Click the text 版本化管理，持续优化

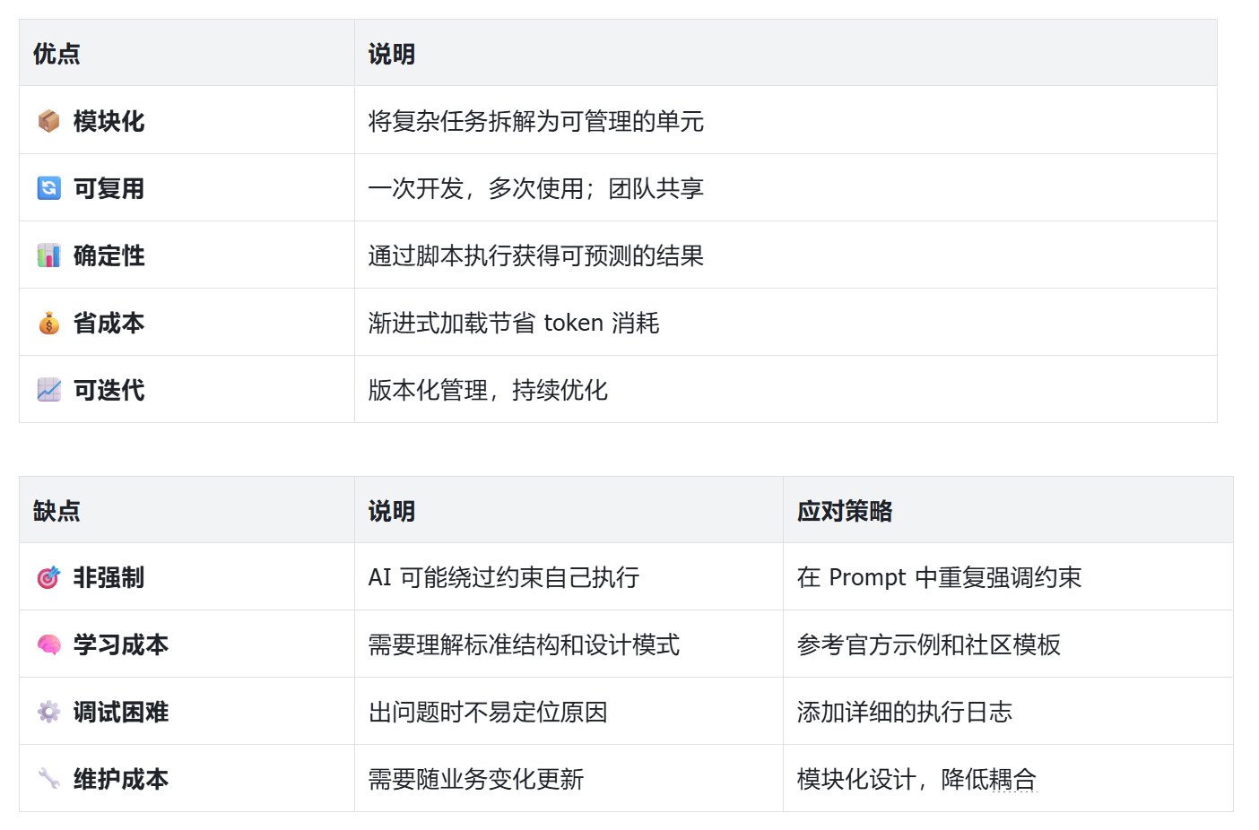(488, 390)
